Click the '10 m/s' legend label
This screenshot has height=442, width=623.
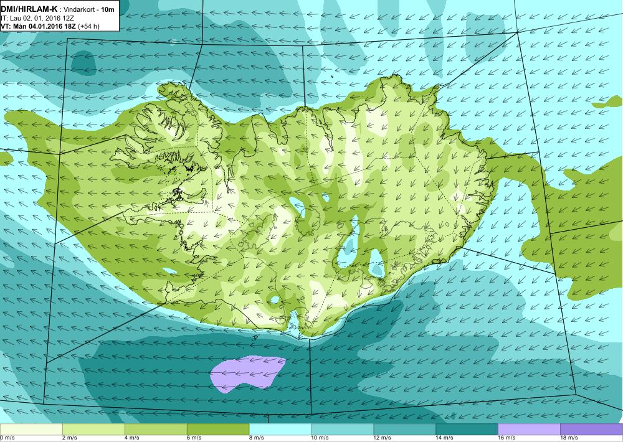(320, 438)
